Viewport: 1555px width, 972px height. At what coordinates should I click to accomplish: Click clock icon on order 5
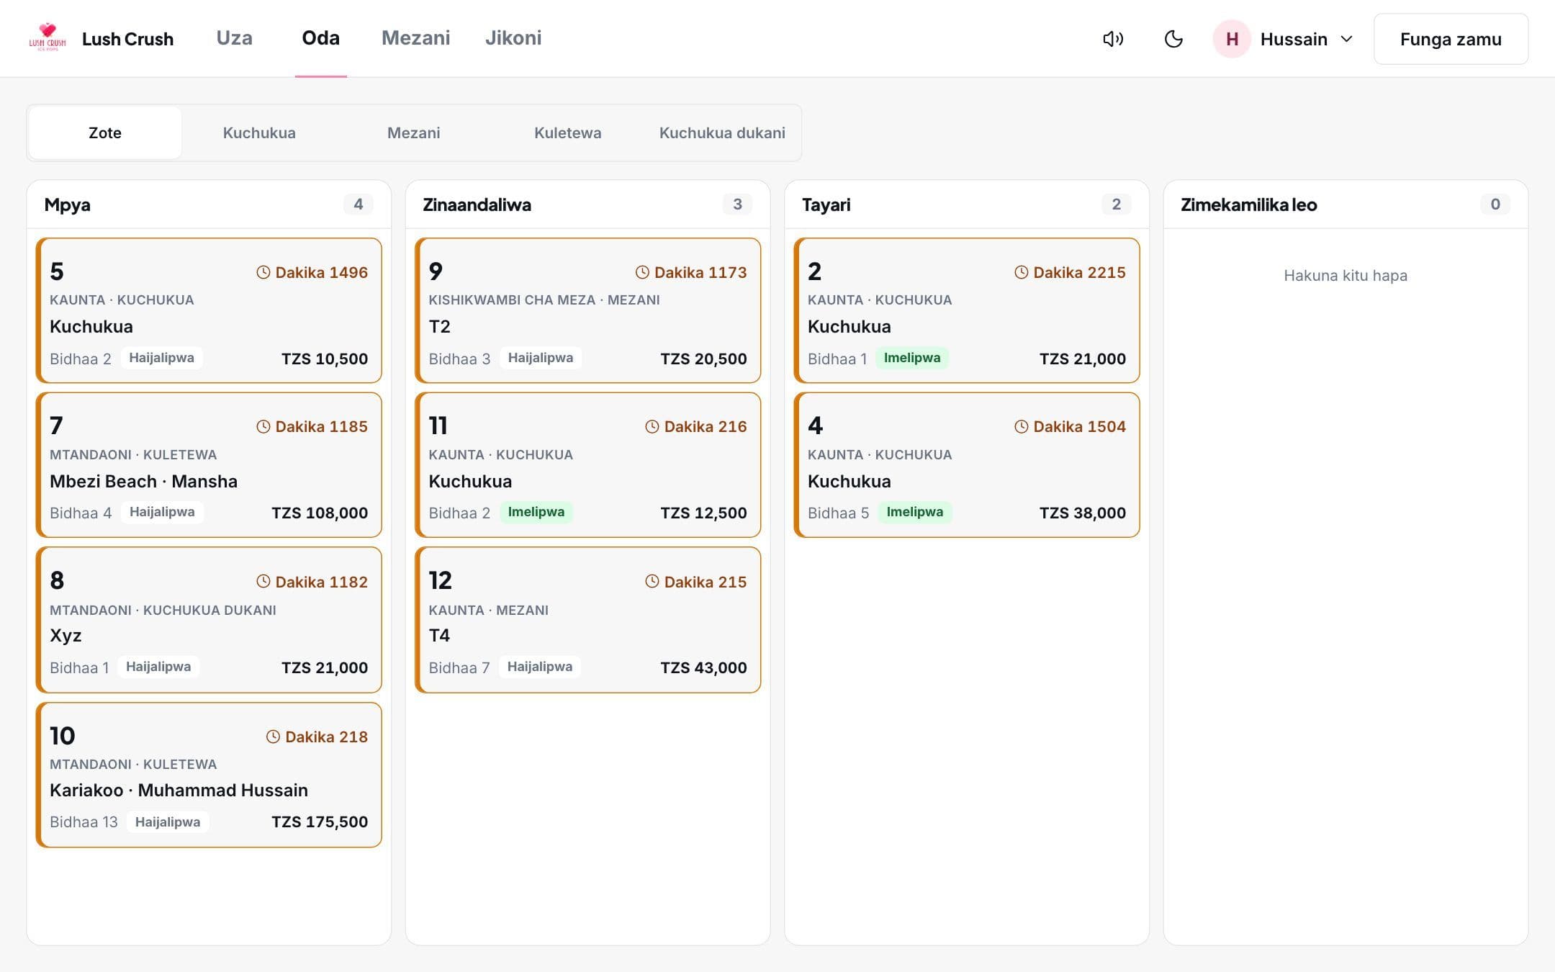coord(263,272)
